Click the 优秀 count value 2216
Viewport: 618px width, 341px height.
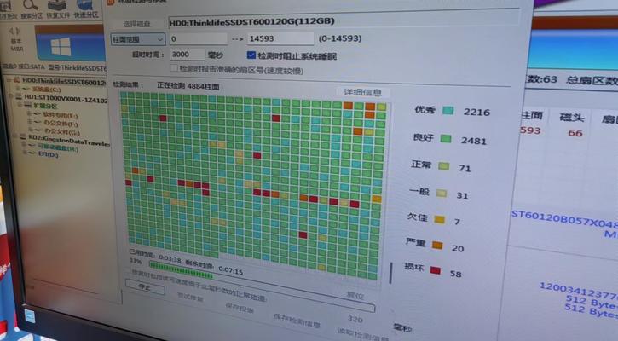(476, 112)
